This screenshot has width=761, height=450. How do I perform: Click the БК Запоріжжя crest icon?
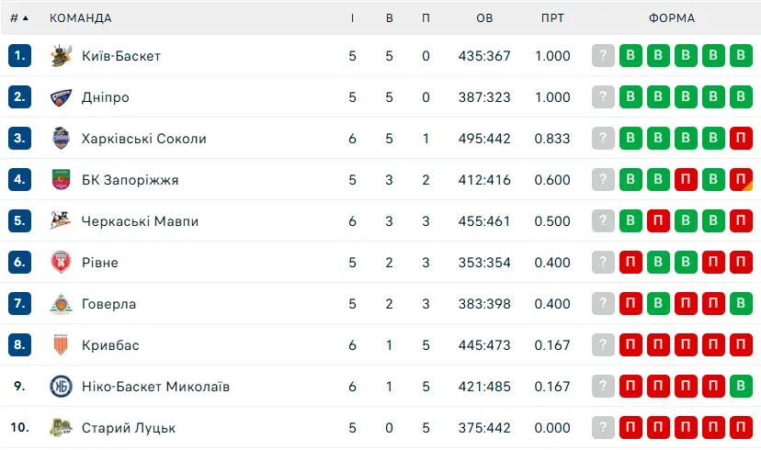(62, 179)
